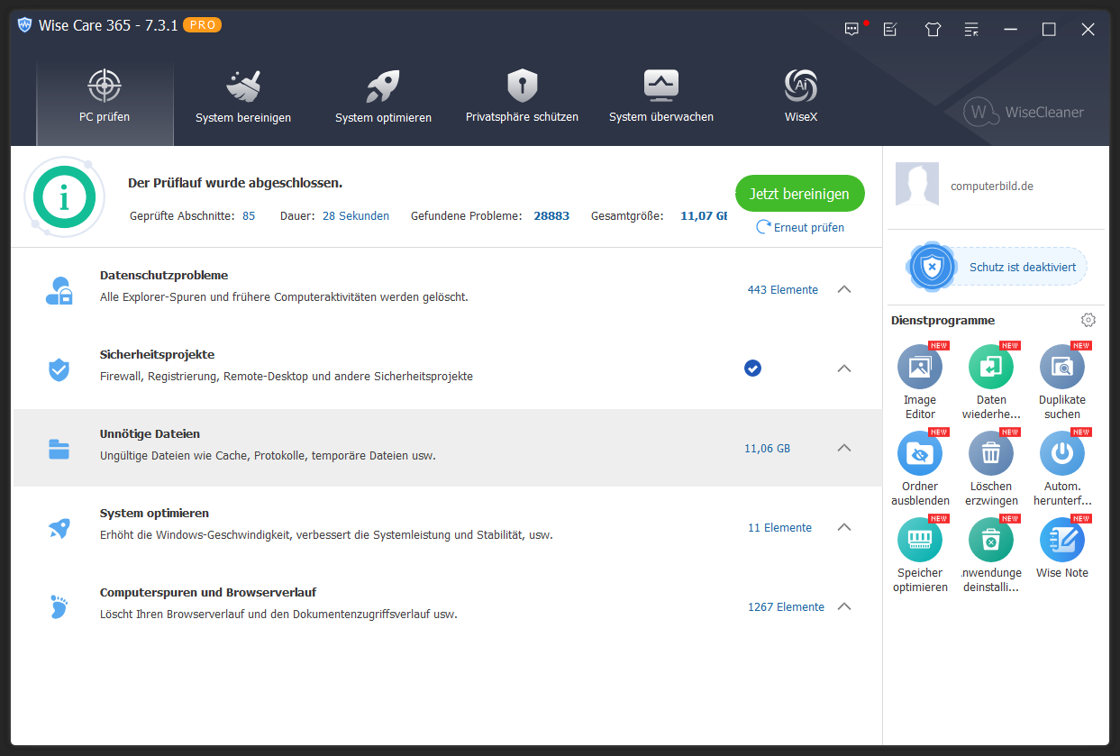This screenshot has width=1120, height=756.
Task: Launch Daten wiederherstellen utility
Action: point(991,367)
